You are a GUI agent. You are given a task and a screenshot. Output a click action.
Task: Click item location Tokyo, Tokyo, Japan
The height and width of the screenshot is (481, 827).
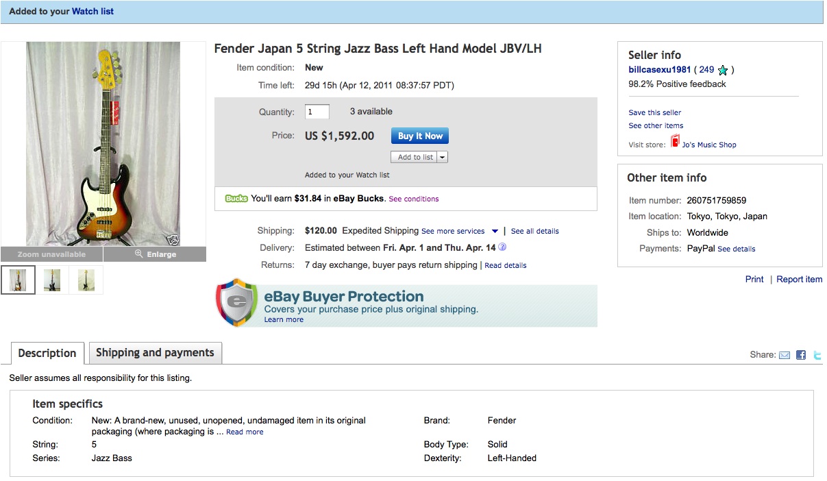pos(727,217)
